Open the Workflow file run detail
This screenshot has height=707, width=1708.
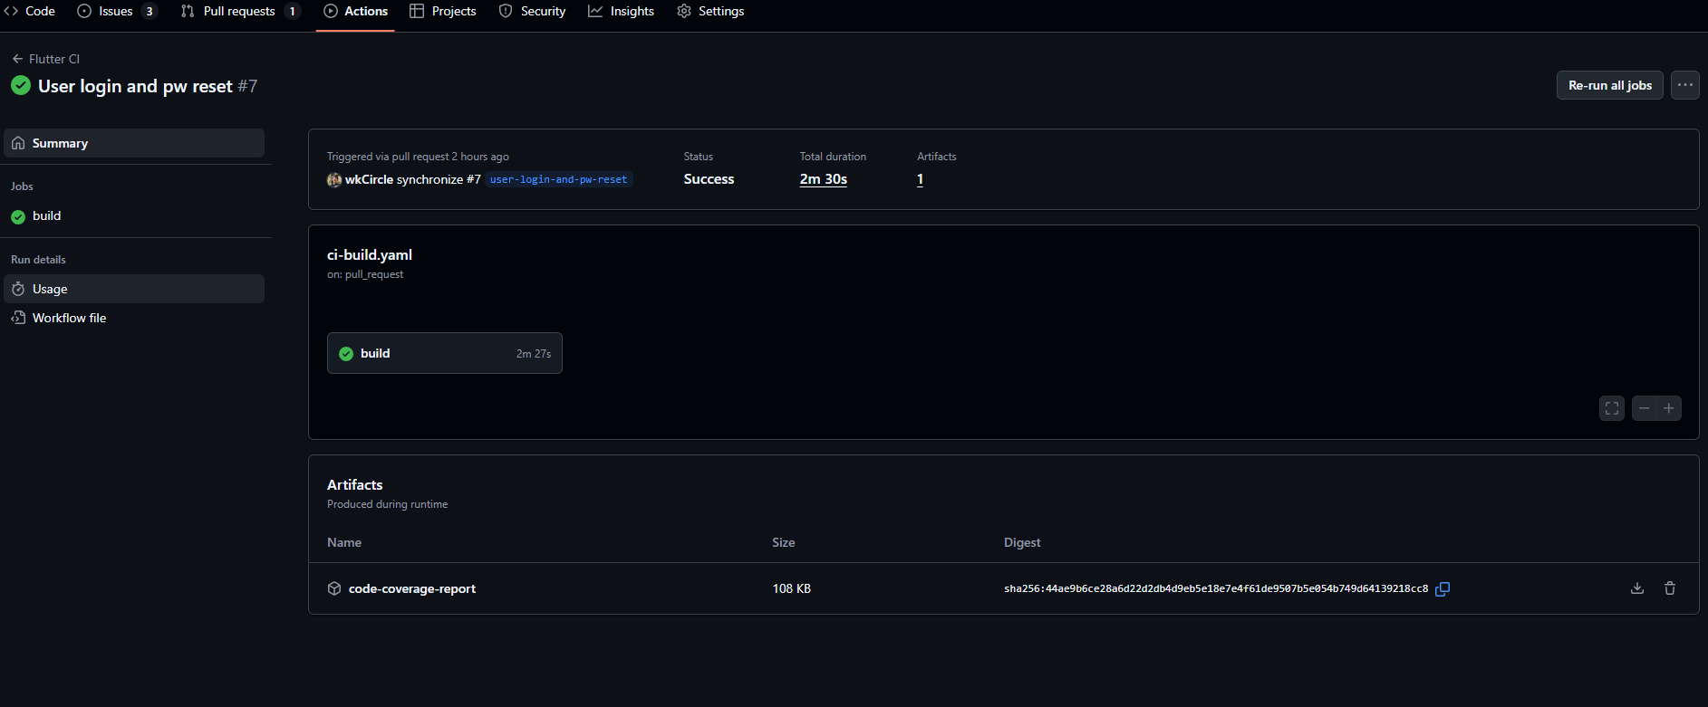(69, 318)
